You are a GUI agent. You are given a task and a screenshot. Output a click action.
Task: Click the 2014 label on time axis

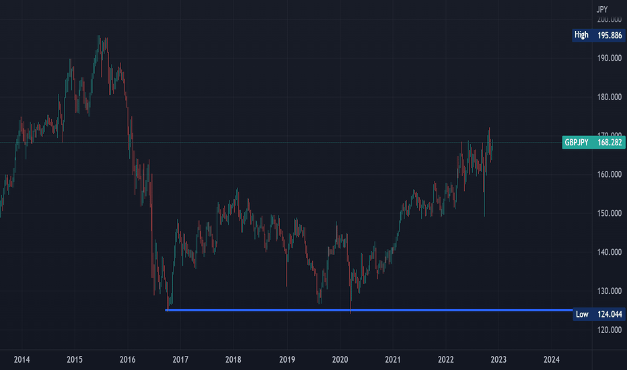click(22, 360)
